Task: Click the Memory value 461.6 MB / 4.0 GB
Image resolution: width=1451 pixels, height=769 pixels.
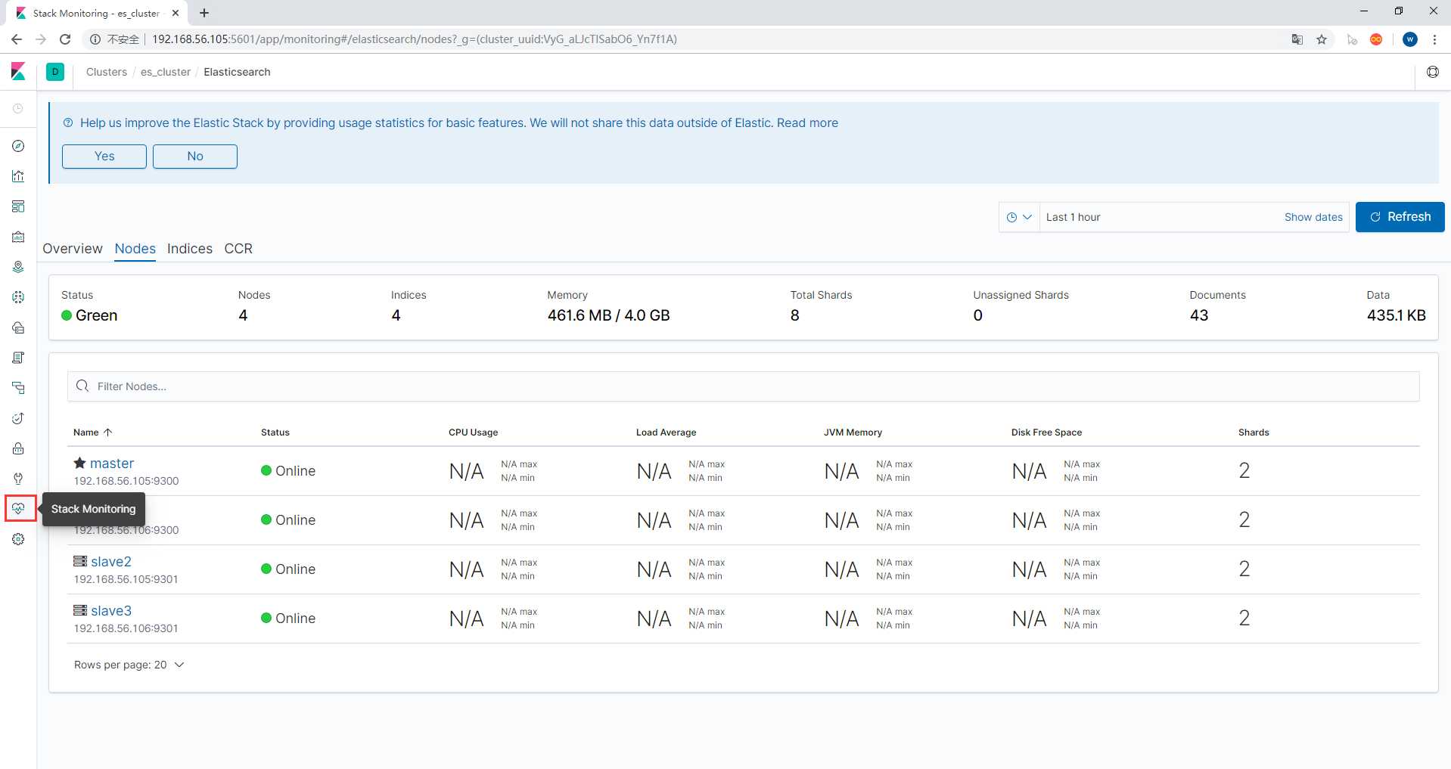Action: (x=608, y=315)
